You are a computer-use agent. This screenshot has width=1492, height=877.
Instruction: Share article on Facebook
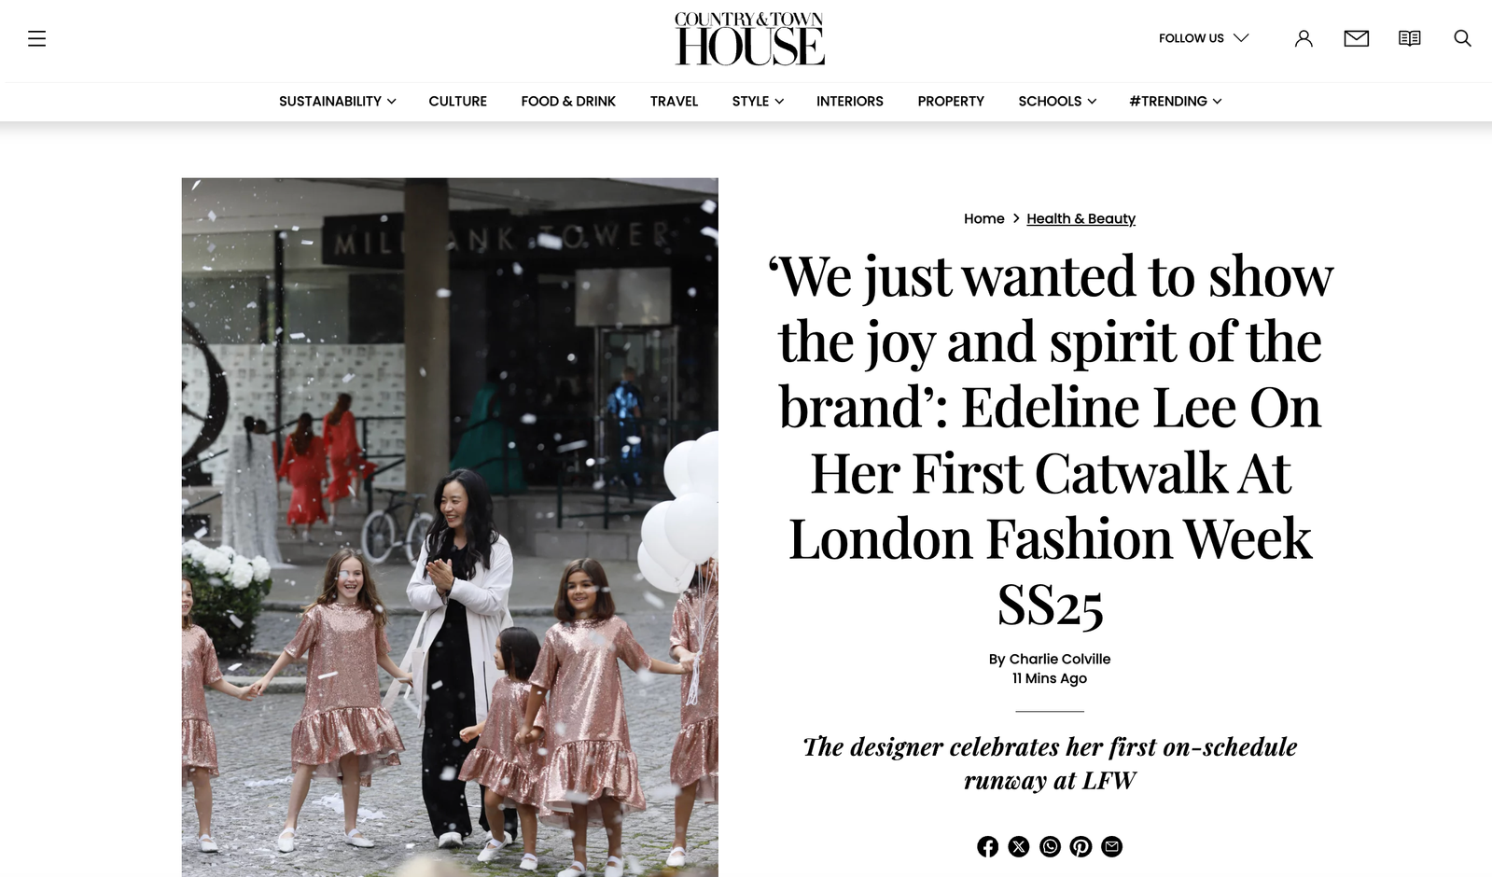coord(987,846)
